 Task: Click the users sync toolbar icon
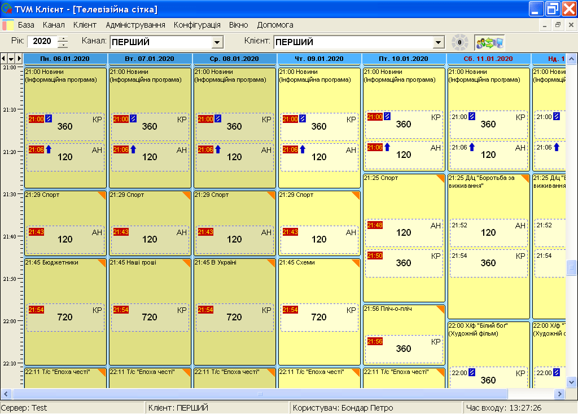(489, 42)
